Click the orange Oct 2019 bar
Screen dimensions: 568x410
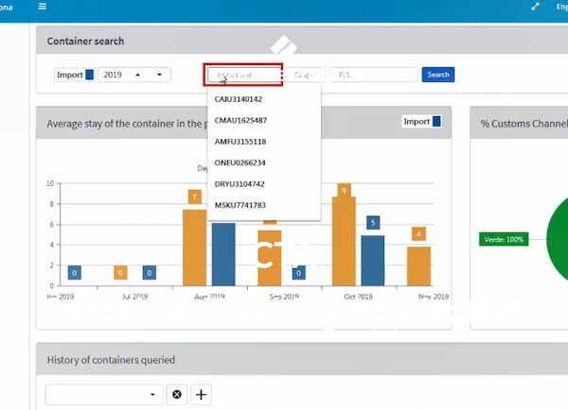343,241
